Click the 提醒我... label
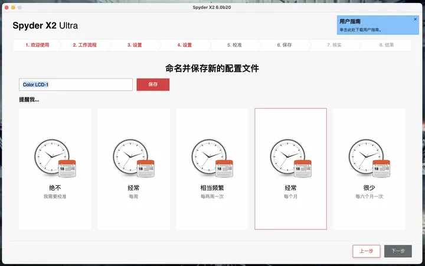 pyautogui.click(x=29, y=100)
